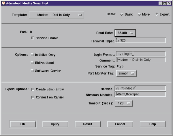This screenshot has height=136, width=173.
Task: Toggle the Bidirectional checkbox
Action: [32, 63]
